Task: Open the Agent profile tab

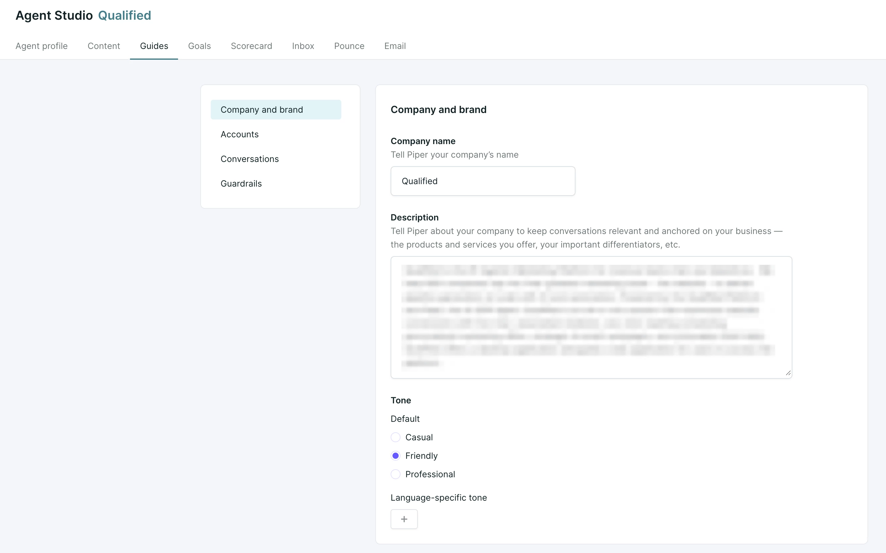Action: (x=41, y=46)
